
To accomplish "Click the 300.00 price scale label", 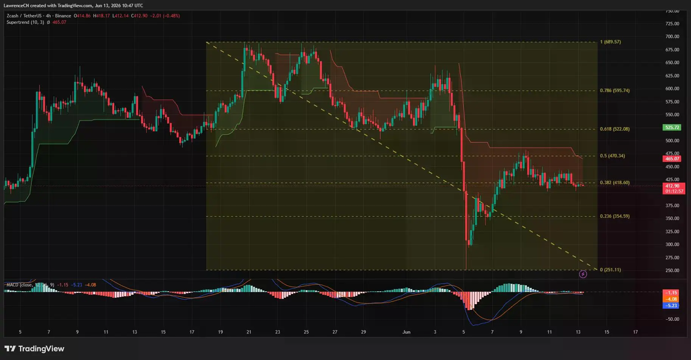I will (x=672, y=245).
